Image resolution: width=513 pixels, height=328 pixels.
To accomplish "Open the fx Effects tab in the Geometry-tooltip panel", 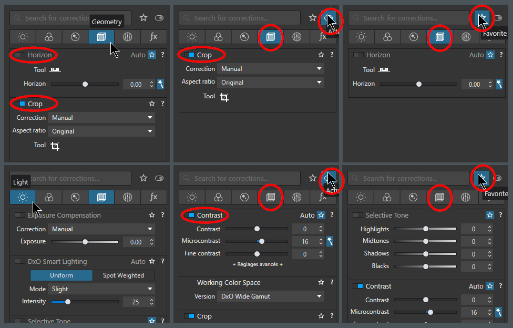I will coord(154,37).
